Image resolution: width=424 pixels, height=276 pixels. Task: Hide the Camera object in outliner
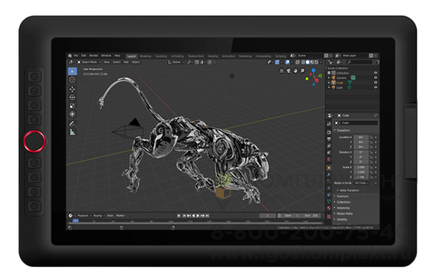(x=375, y=77)
